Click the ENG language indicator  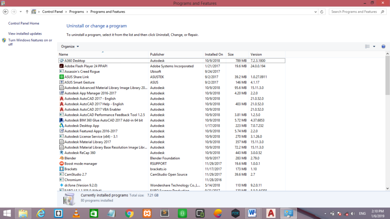coord(363,214)
